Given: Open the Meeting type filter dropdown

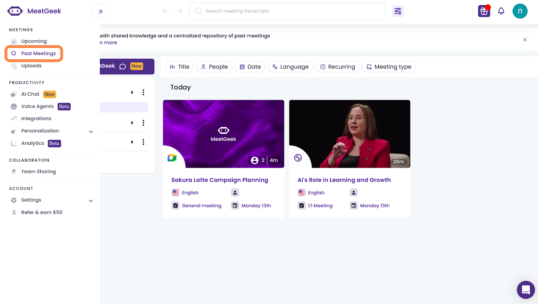Looking at the screenshot, I should pyautogui.click(x=389, y=67).
